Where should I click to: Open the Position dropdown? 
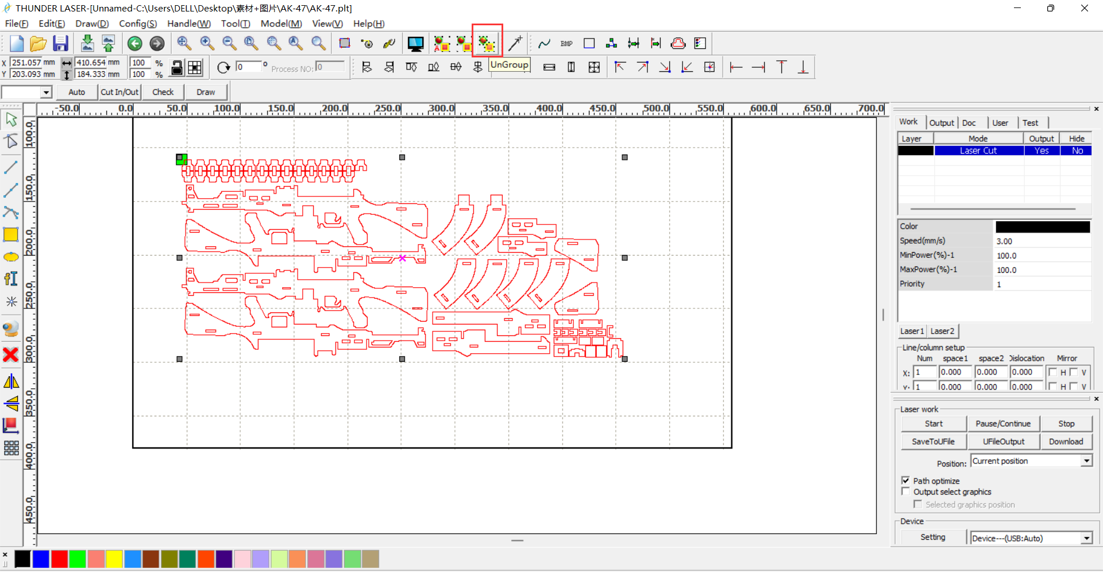pyautogui.click(x=1086, y=461)
